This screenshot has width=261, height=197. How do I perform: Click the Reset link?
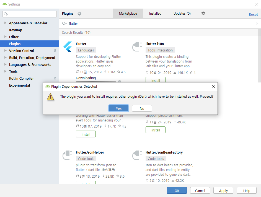(x=253, y=14)
